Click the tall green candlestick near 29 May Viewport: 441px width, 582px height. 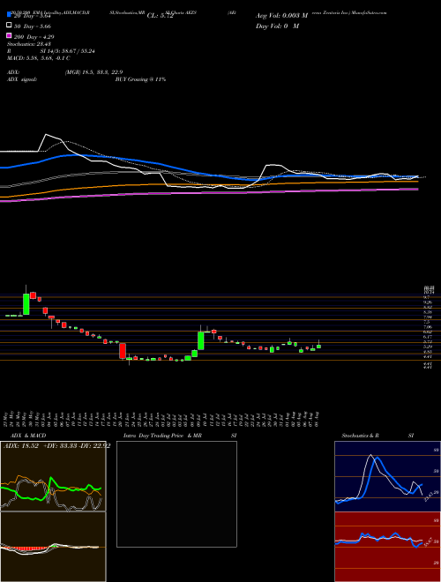(26, 304)
